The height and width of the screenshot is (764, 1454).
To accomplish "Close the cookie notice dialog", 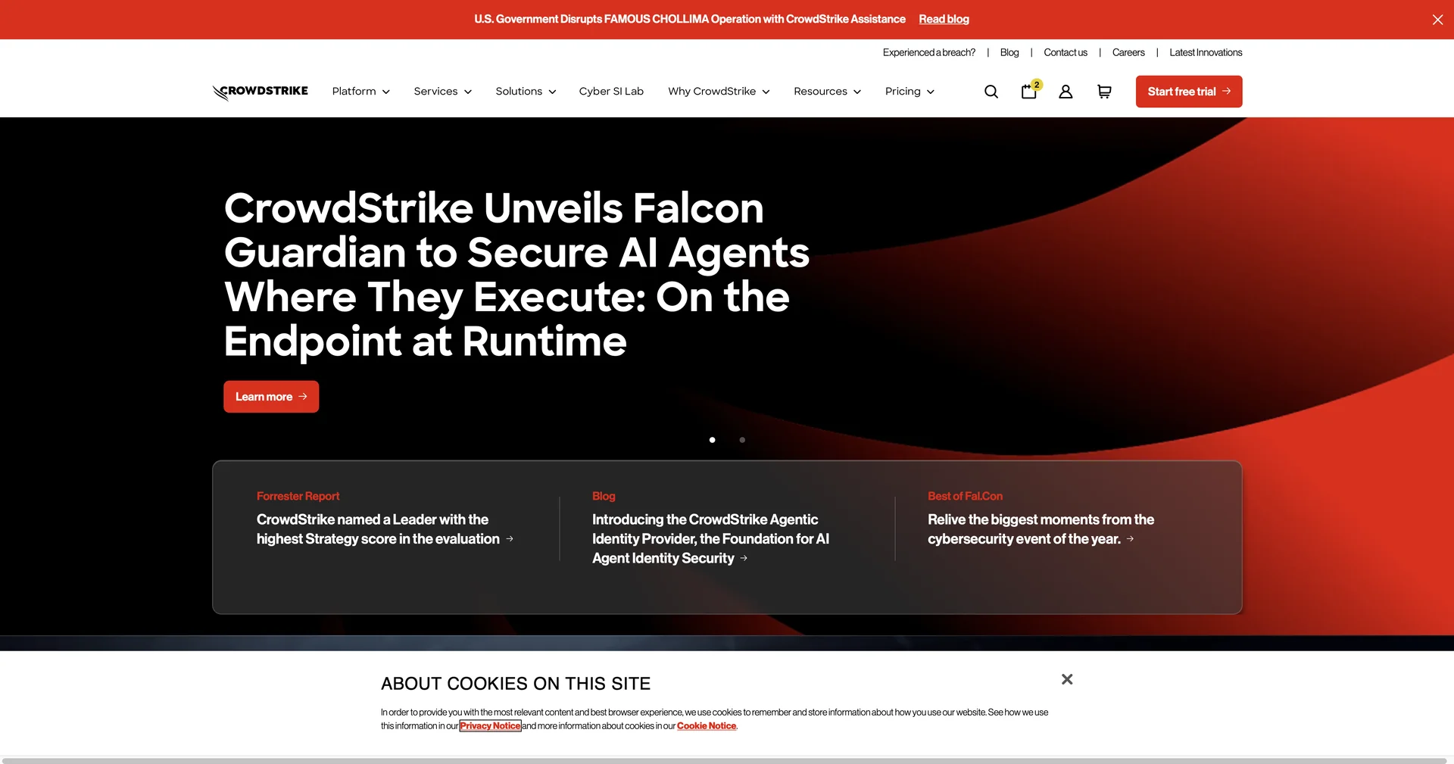I will pos(1067,679).
